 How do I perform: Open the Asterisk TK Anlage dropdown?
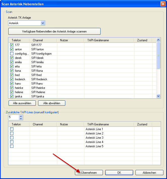(43, 23)
